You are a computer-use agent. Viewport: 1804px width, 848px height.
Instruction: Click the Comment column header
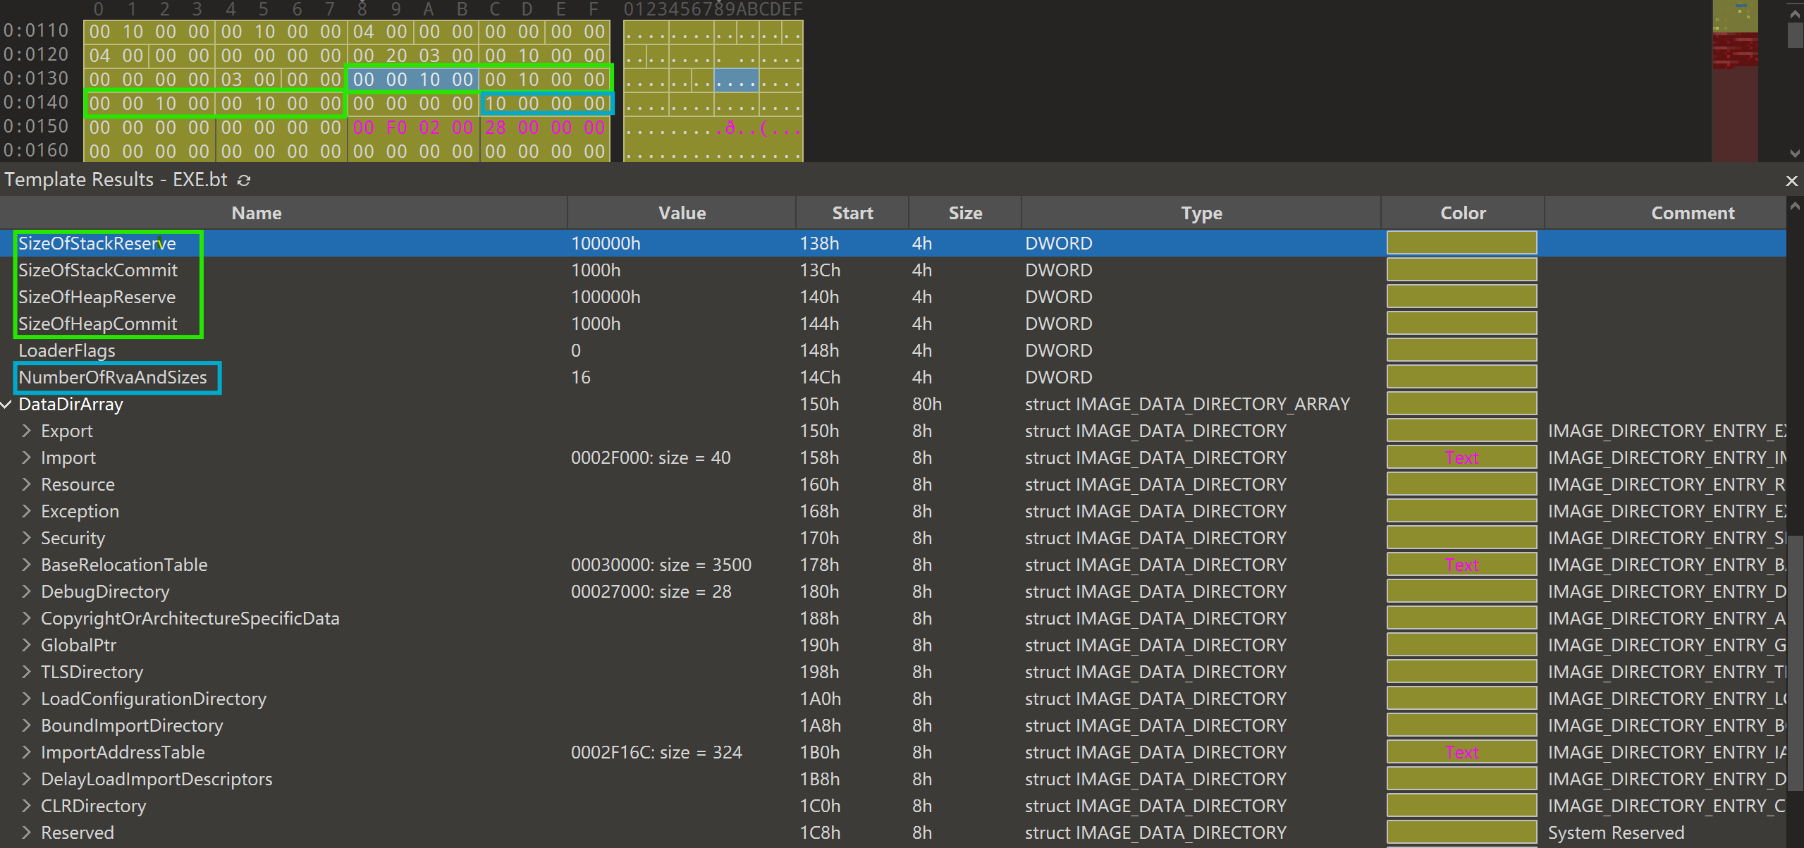click(1692, 213)
